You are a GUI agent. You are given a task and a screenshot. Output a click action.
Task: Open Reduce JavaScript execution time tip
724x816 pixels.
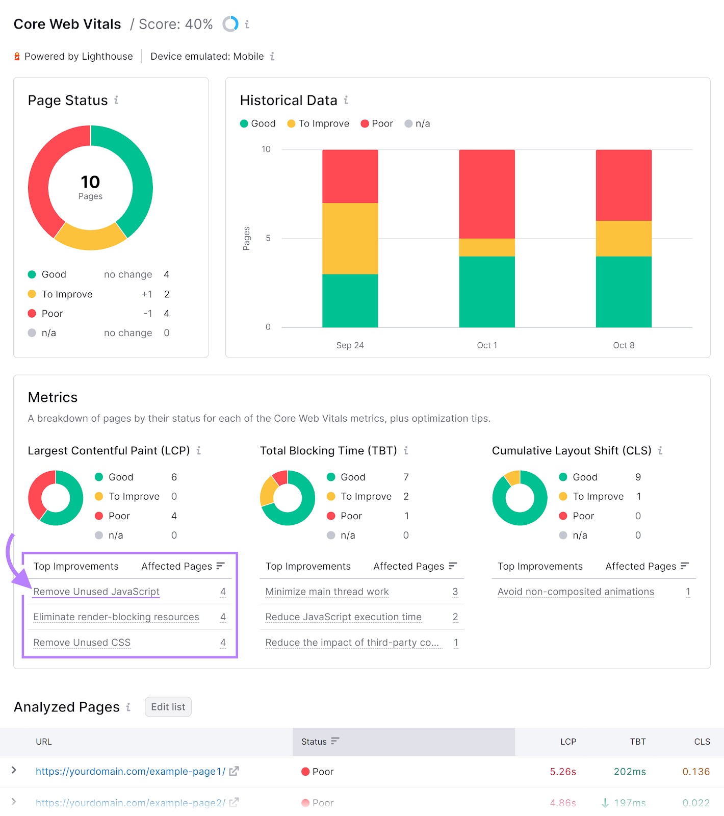344,617
